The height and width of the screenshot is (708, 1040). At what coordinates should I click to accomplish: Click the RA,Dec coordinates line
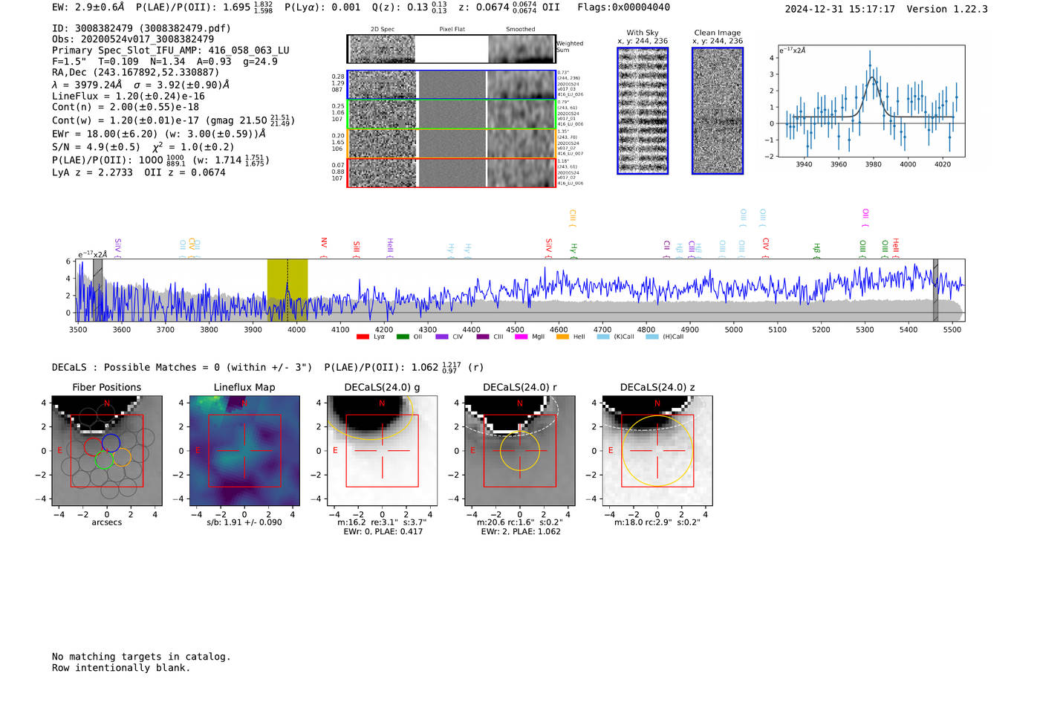point(136,72)
